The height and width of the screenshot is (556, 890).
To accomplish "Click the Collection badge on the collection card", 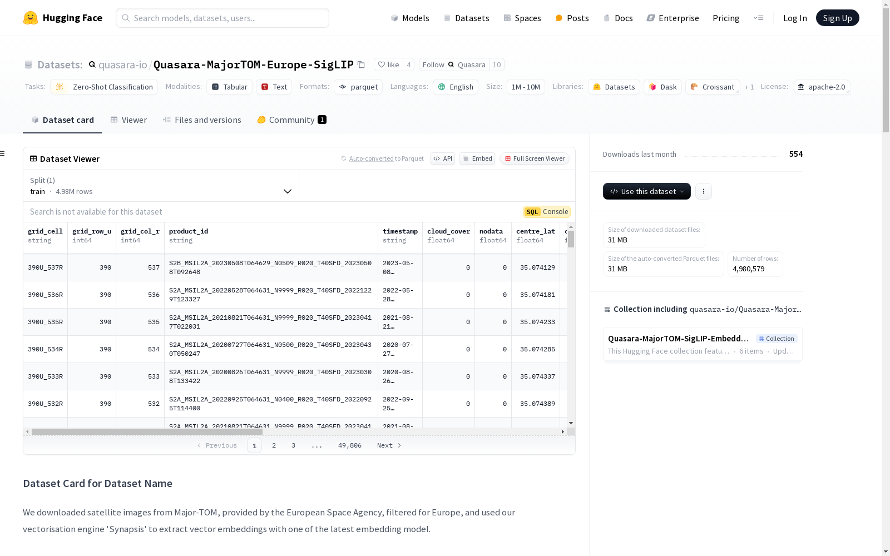I will (x=777, y=339).
